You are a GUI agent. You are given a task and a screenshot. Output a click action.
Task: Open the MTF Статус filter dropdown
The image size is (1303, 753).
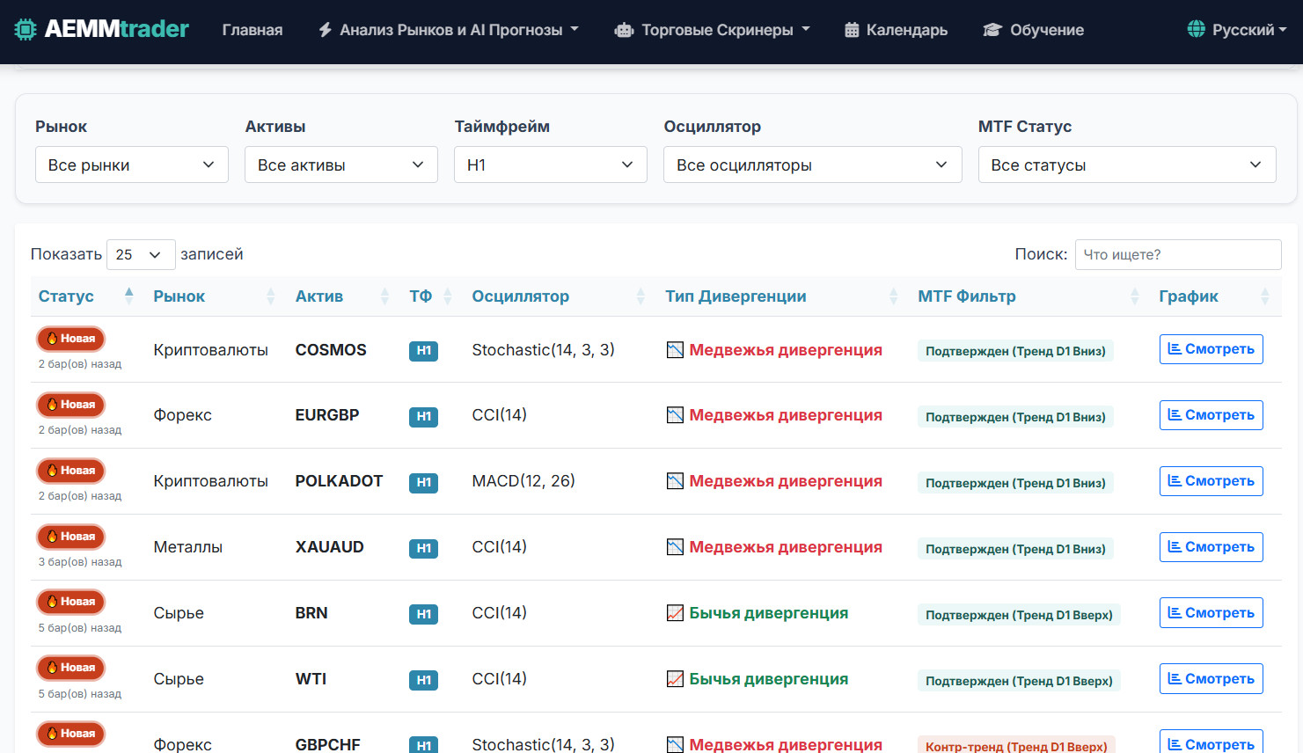[1127, 164]
